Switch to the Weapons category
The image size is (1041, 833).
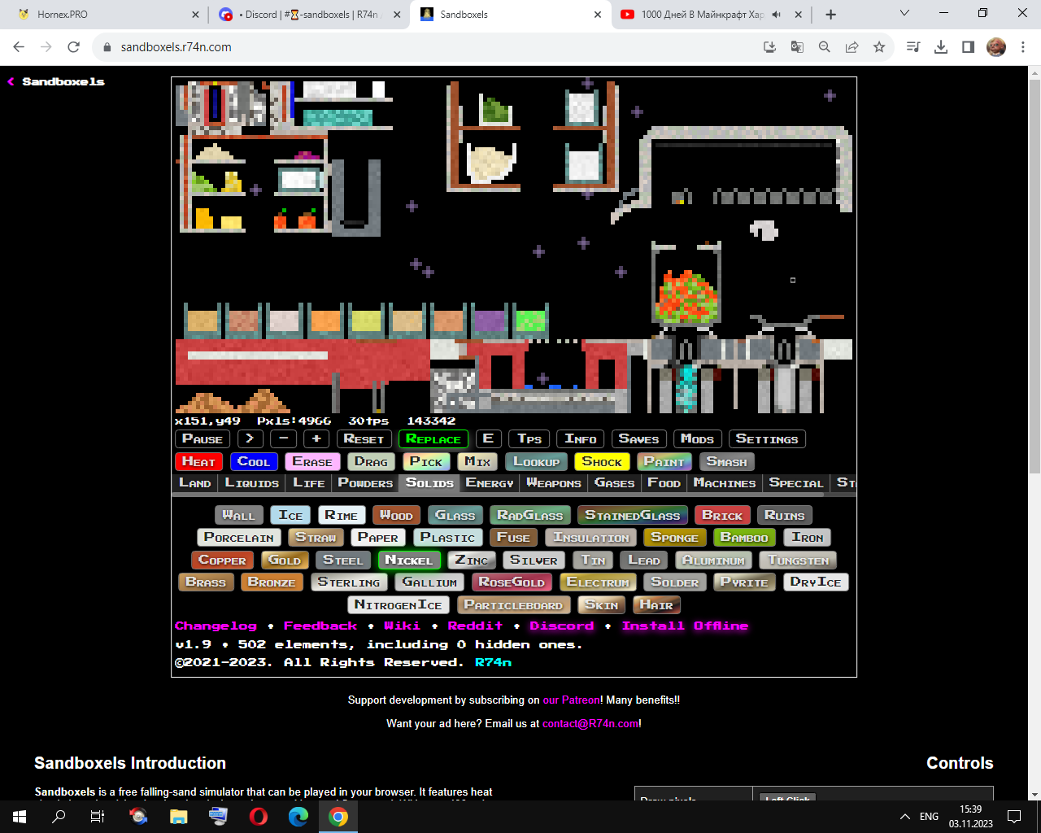pyautogui.click(x=554, y=483)
